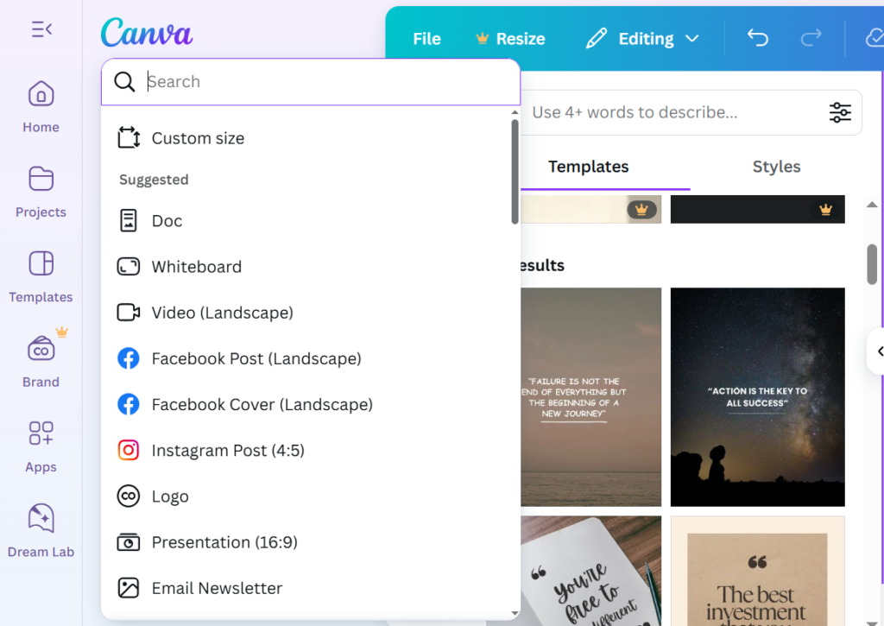This screenshot has height=626, width=884.
Task: Switch to the Styles tab
Action: pyautogui.click(x=776, y=167)
